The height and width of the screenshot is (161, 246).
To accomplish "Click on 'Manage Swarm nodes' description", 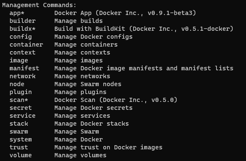I will (88, 84).
